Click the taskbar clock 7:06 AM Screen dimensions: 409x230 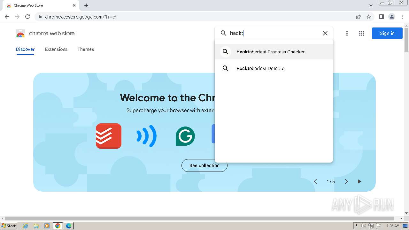point(393,226)
